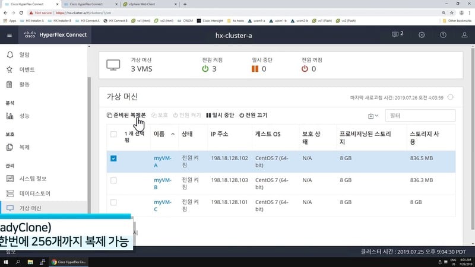This screenshot has width=475, height=267.
Task: Click the 필터 filter input field
Action: [x=420, y=116]
